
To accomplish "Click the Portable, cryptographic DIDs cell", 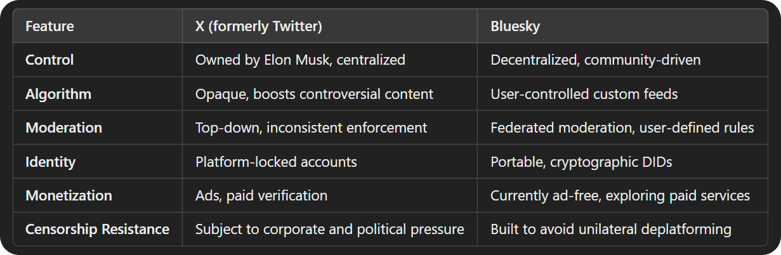I will (581, 162).
